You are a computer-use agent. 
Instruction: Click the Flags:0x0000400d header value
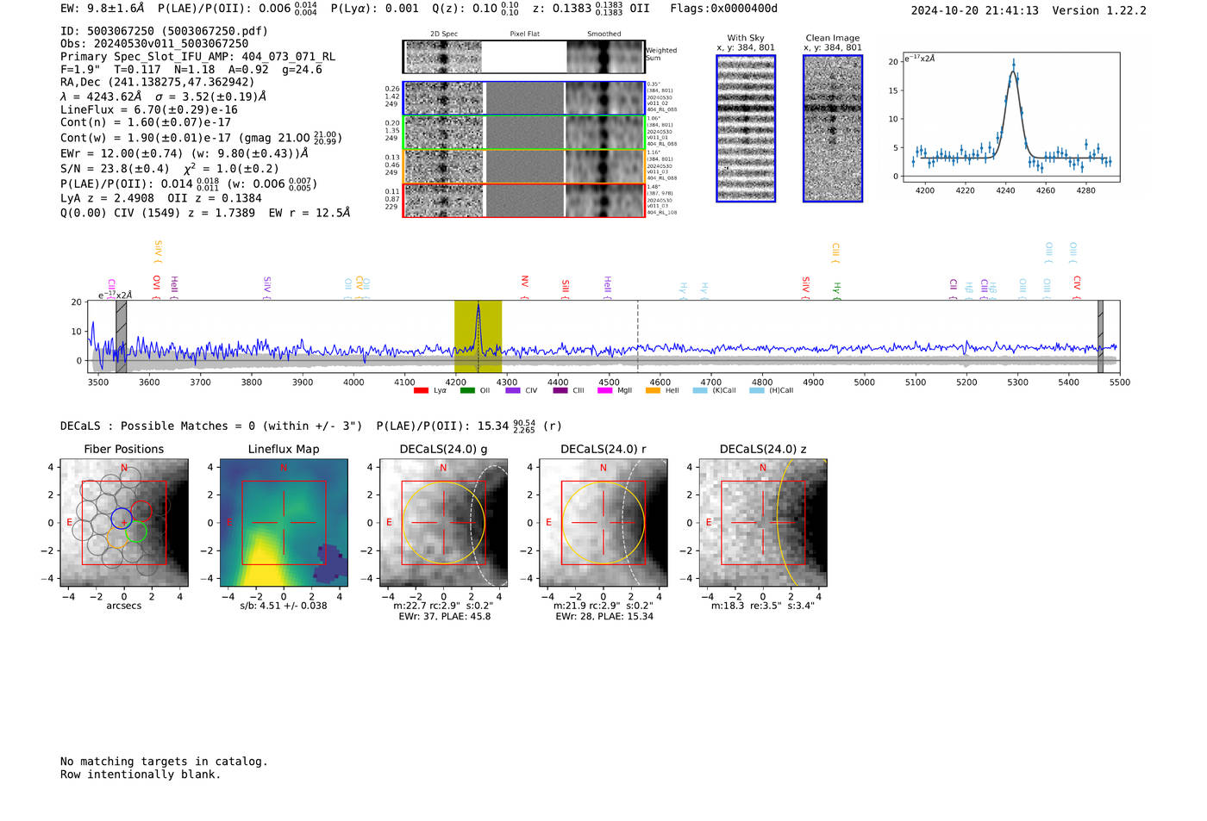click(723, 9)
